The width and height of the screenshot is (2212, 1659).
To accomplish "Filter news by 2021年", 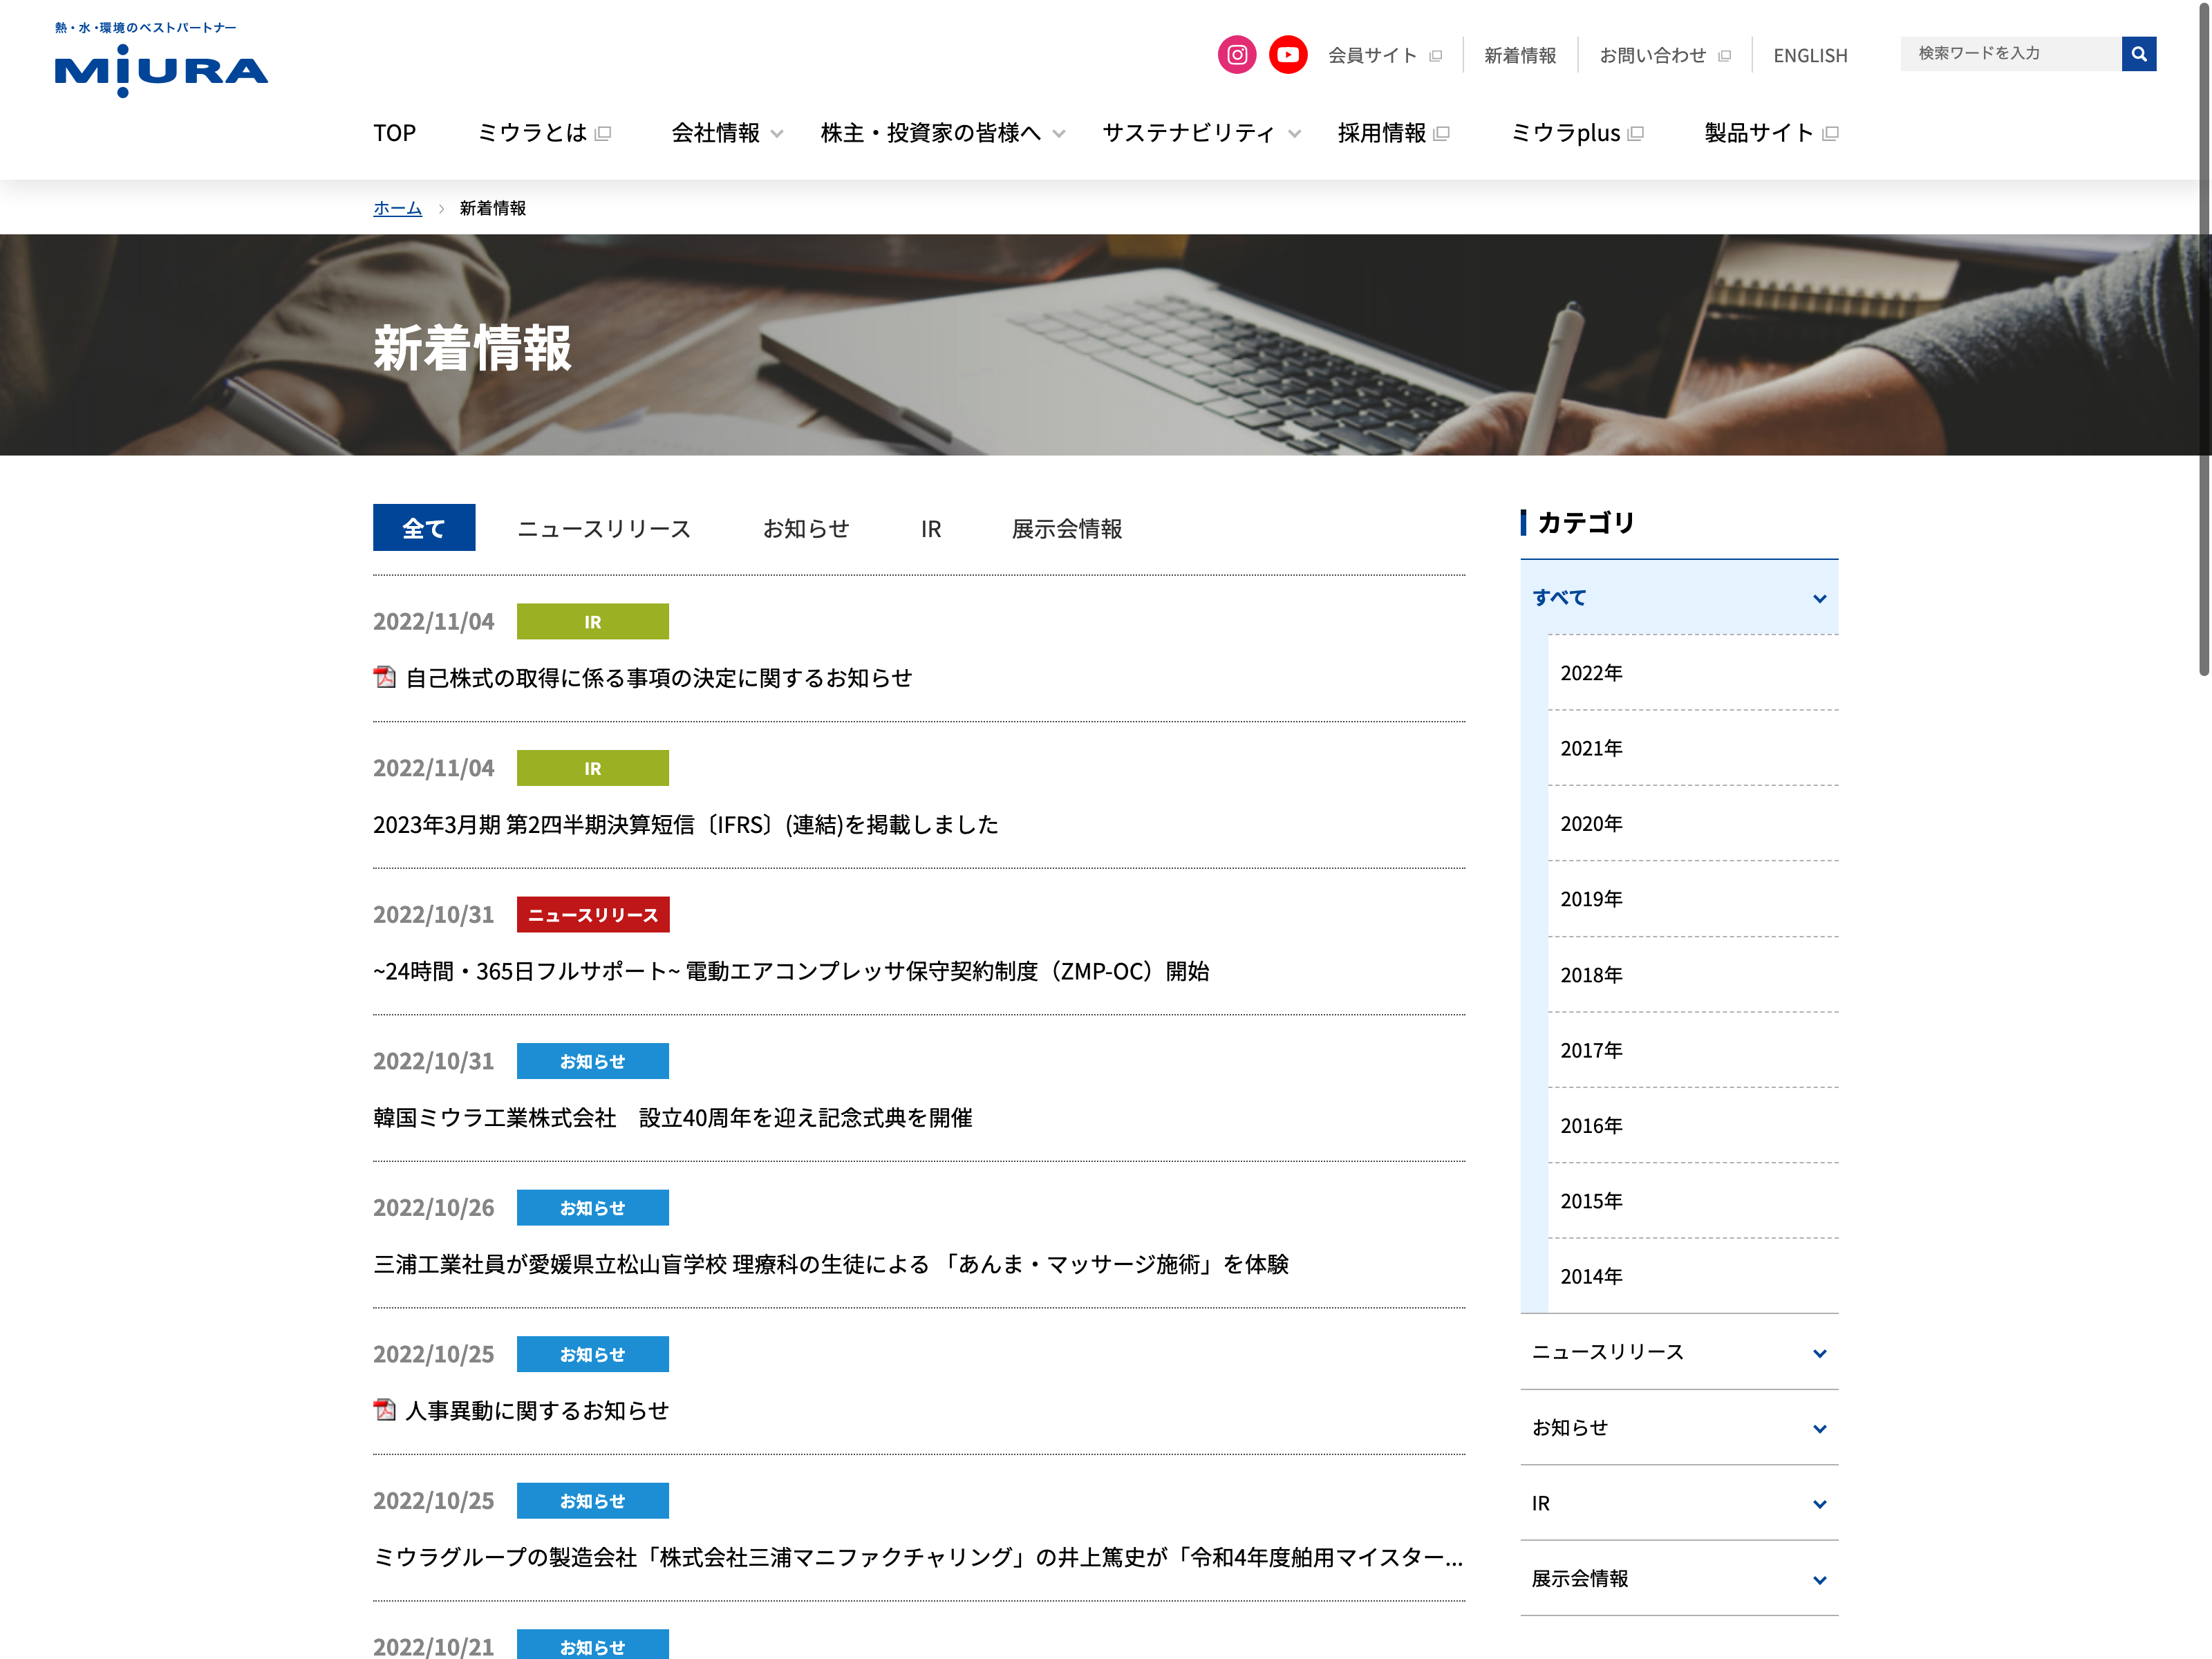I will click(x=1591, y=748).
